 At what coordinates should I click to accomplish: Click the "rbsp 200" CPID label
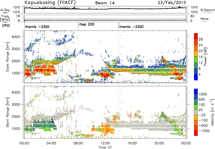[x=87, y=24]
